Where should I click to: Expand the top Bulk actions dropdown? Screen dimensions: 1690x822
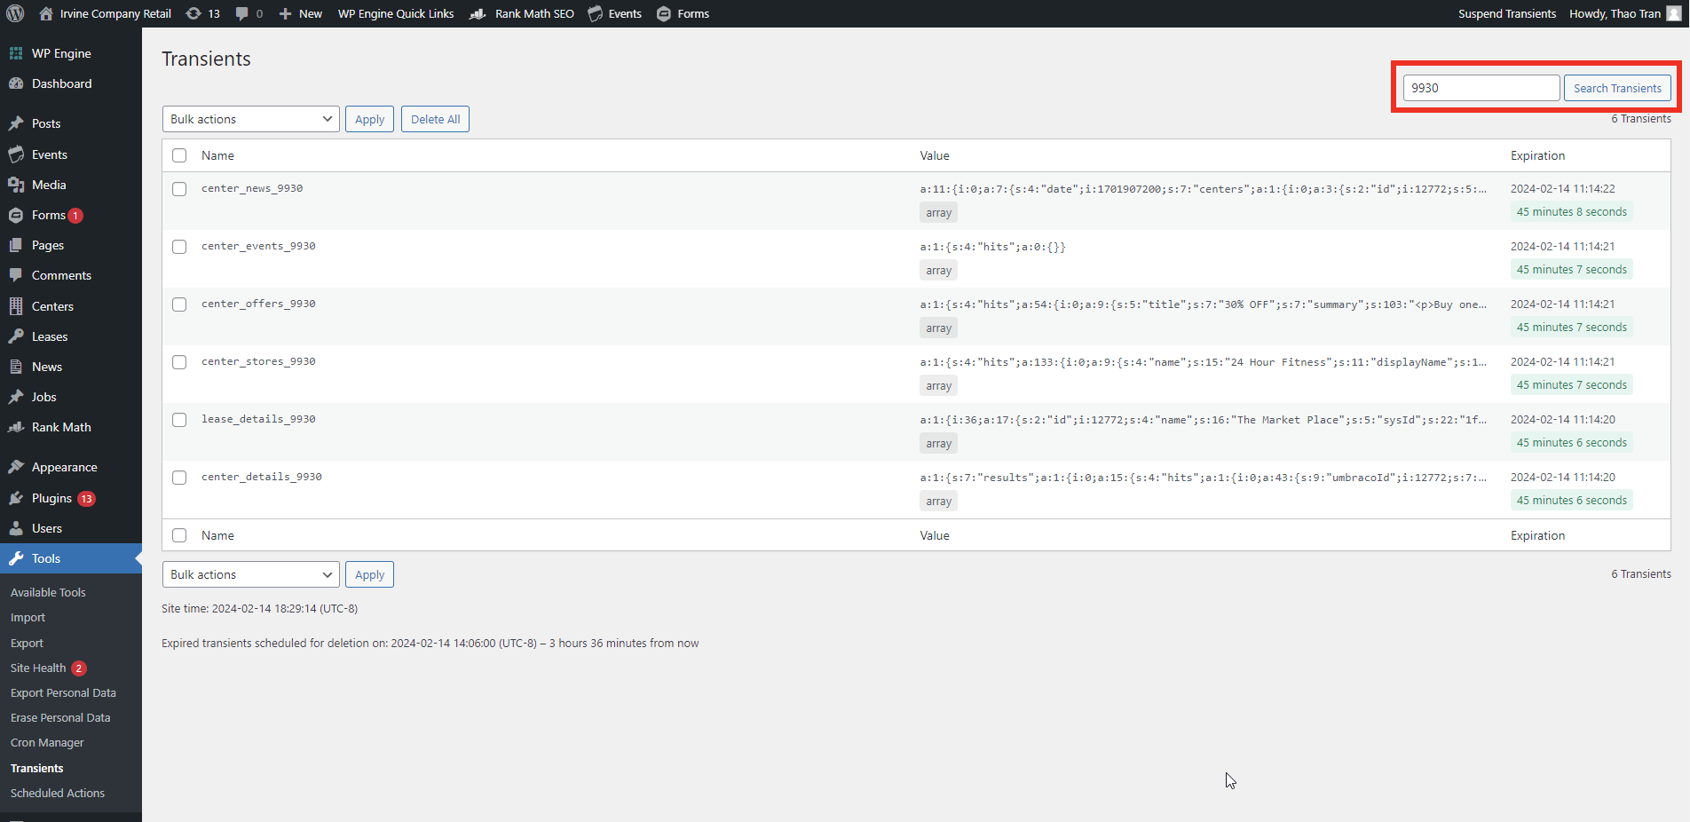[x=250, y=119]
